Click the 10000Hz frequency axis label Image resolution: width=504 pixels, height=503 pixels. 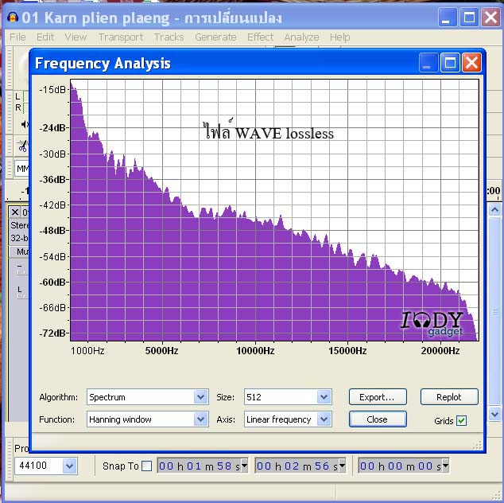pos(255,350)
